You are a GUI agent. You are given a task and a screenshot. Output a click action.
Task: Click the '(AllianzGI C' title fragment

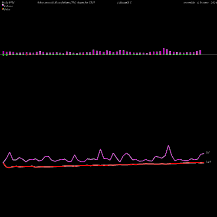125,3
